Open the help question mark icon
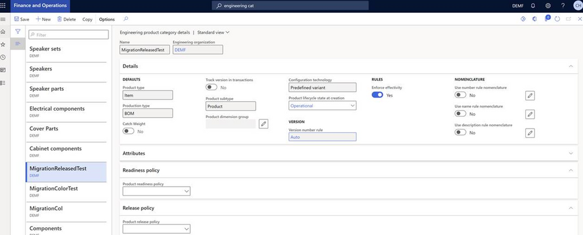583x235 pixels. click(x=563, y=6)
